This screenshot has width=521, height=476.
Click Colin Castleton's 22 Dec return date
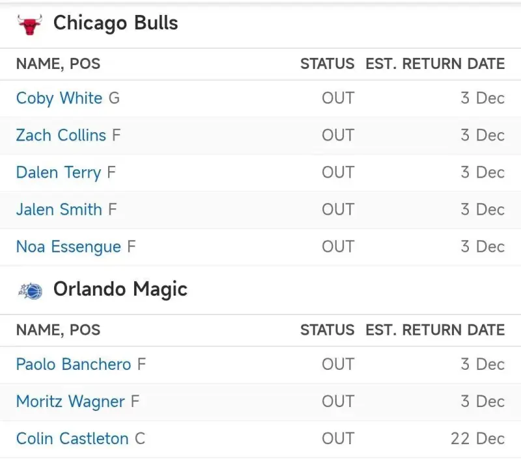click(477, 439)
